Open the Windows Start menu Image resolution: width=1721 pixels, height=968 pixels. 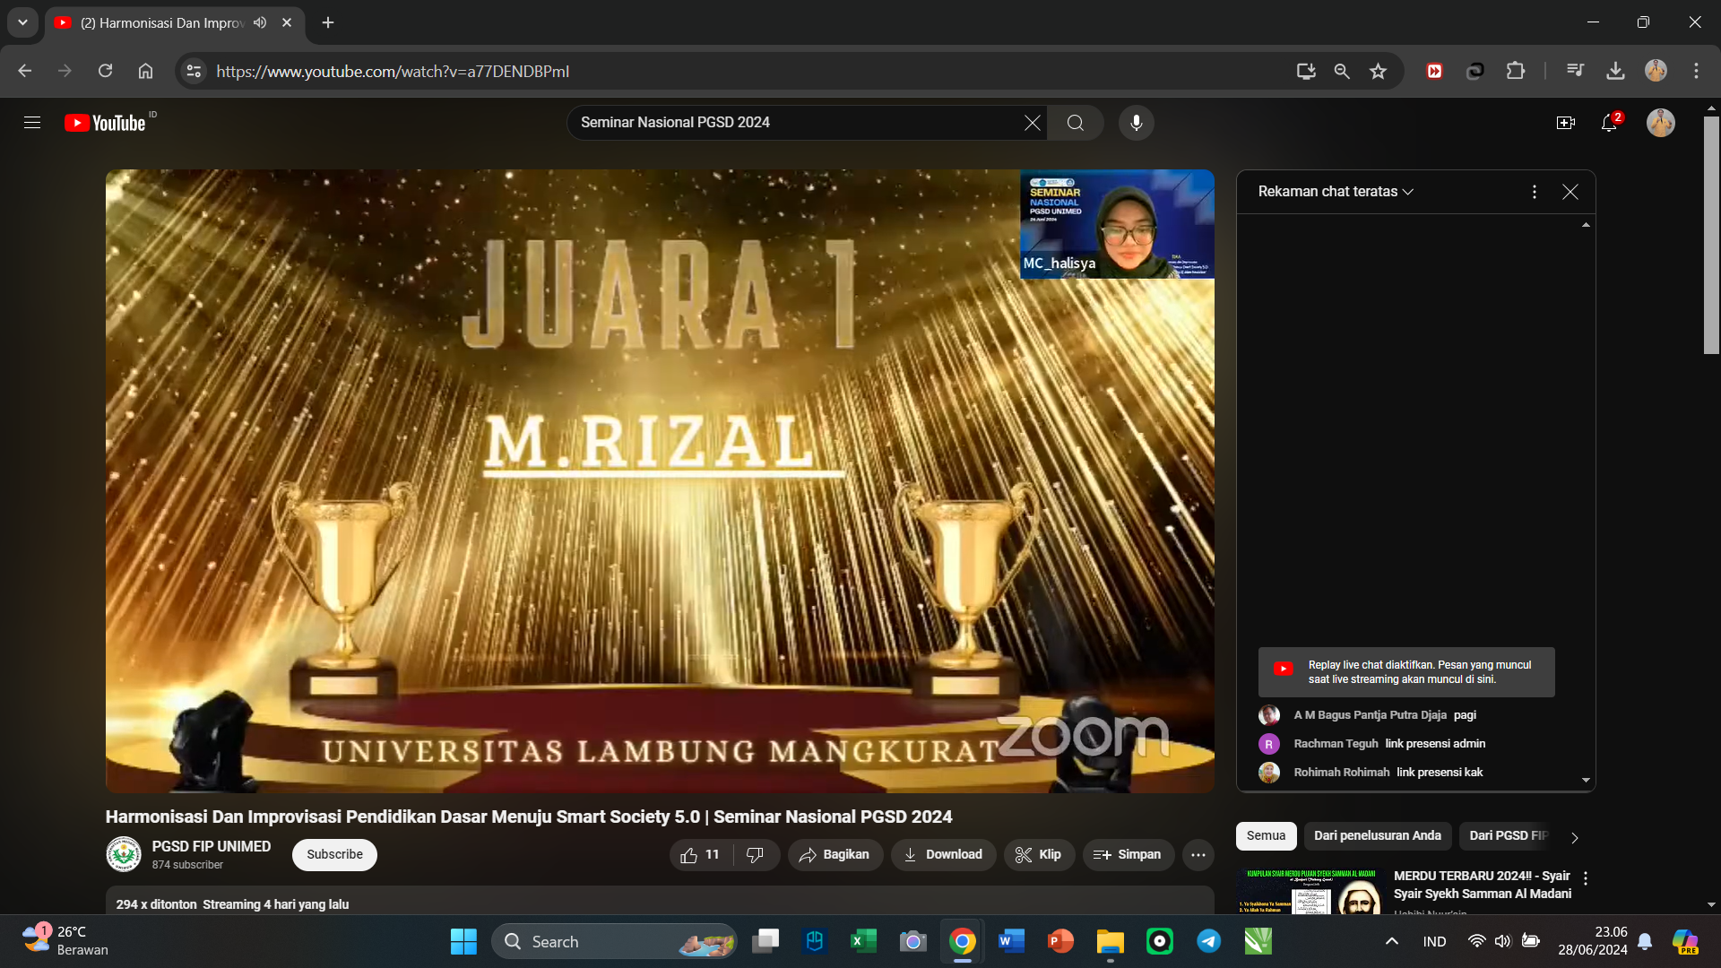pyautogui.click(x=463, y=941)
